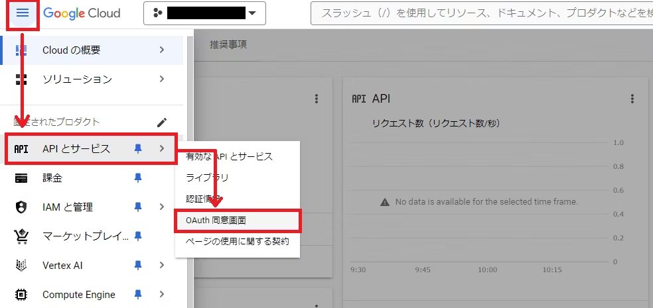Click the No data warning triangle icon
653x308 pixels.
[x=385, y=202]
